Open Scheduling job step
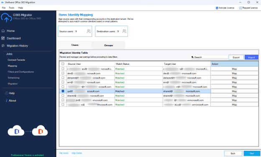Viewport: 261px width, 157px height. (13, 78)
